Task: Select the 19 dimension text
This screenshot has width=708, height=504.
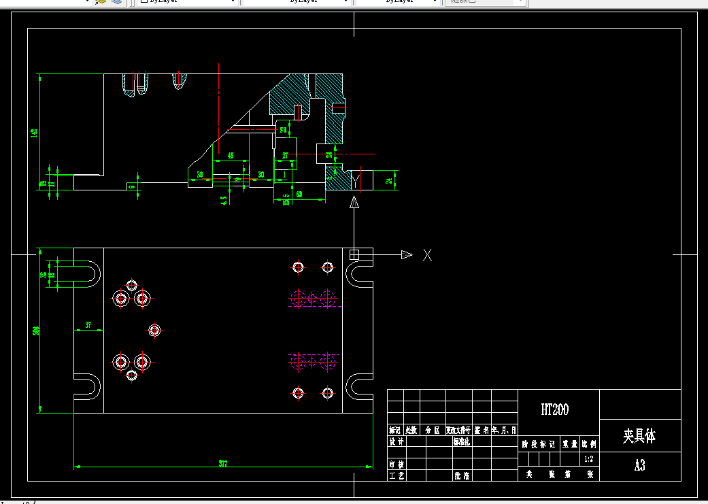Action: click(44, 184)
